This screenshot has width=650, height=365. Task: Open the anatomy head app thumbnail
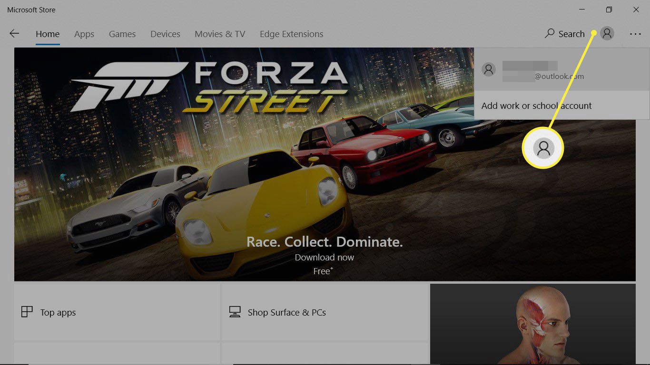point(533,324)
